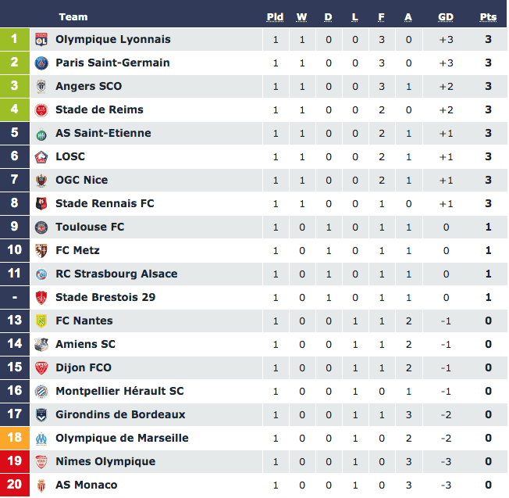Sort table by Pts column header

[488, 17]
